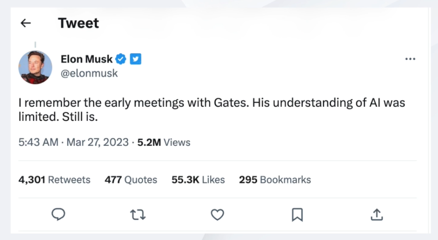Open the Elon Musk display name
438x240 pixels.
click(86, 59)
